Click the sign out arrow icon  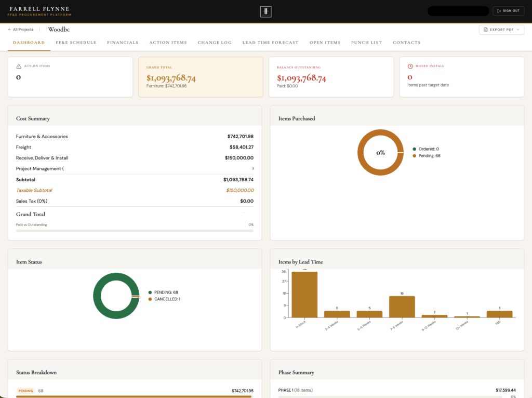pyautogui.click(x=499, y=11)
